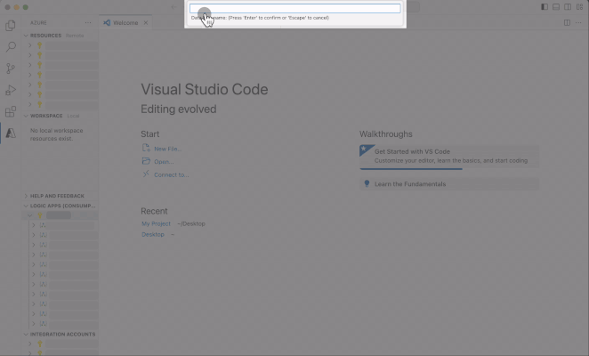589x356 pixels.
Task: Toggle the bottom panel layout icon
Action: (x=556, y=7)
